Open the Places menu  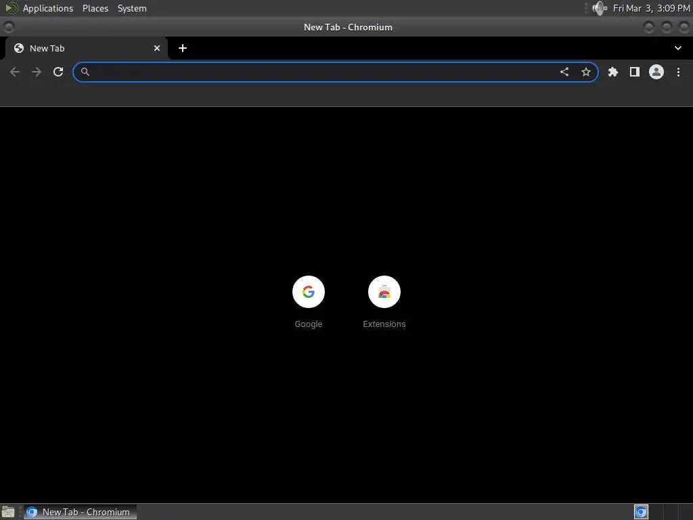tap(95, 8)
